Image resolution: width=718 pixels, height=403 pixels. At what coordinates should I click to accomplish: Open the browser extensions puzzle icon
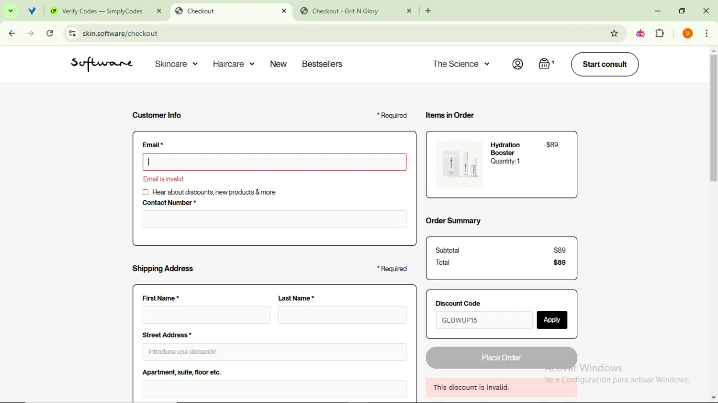[660, 33]
